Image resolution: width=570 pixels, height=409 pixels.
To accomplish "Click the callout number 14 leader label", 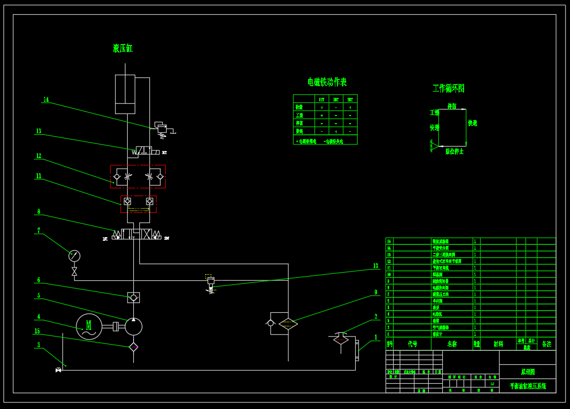I will (46, 99).
